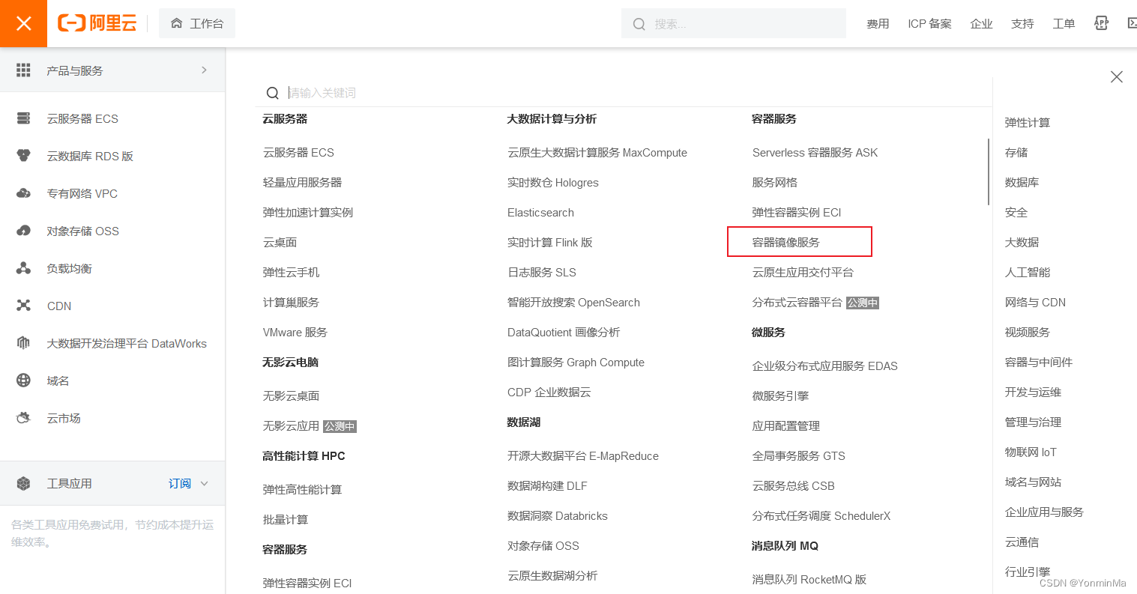This screenshot has width=1137, height=594.
Task: Open 微服务引擎 link
Action: pos(780,396)
